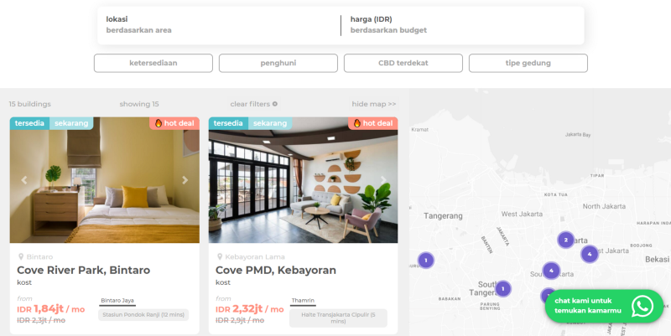
Task: Click the map cluster 4 near East Jakarta
Action: coord(590,254)
